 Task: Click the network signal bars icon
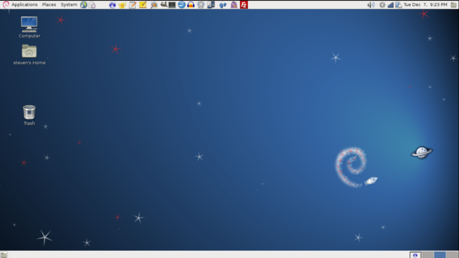coord(390,5)
